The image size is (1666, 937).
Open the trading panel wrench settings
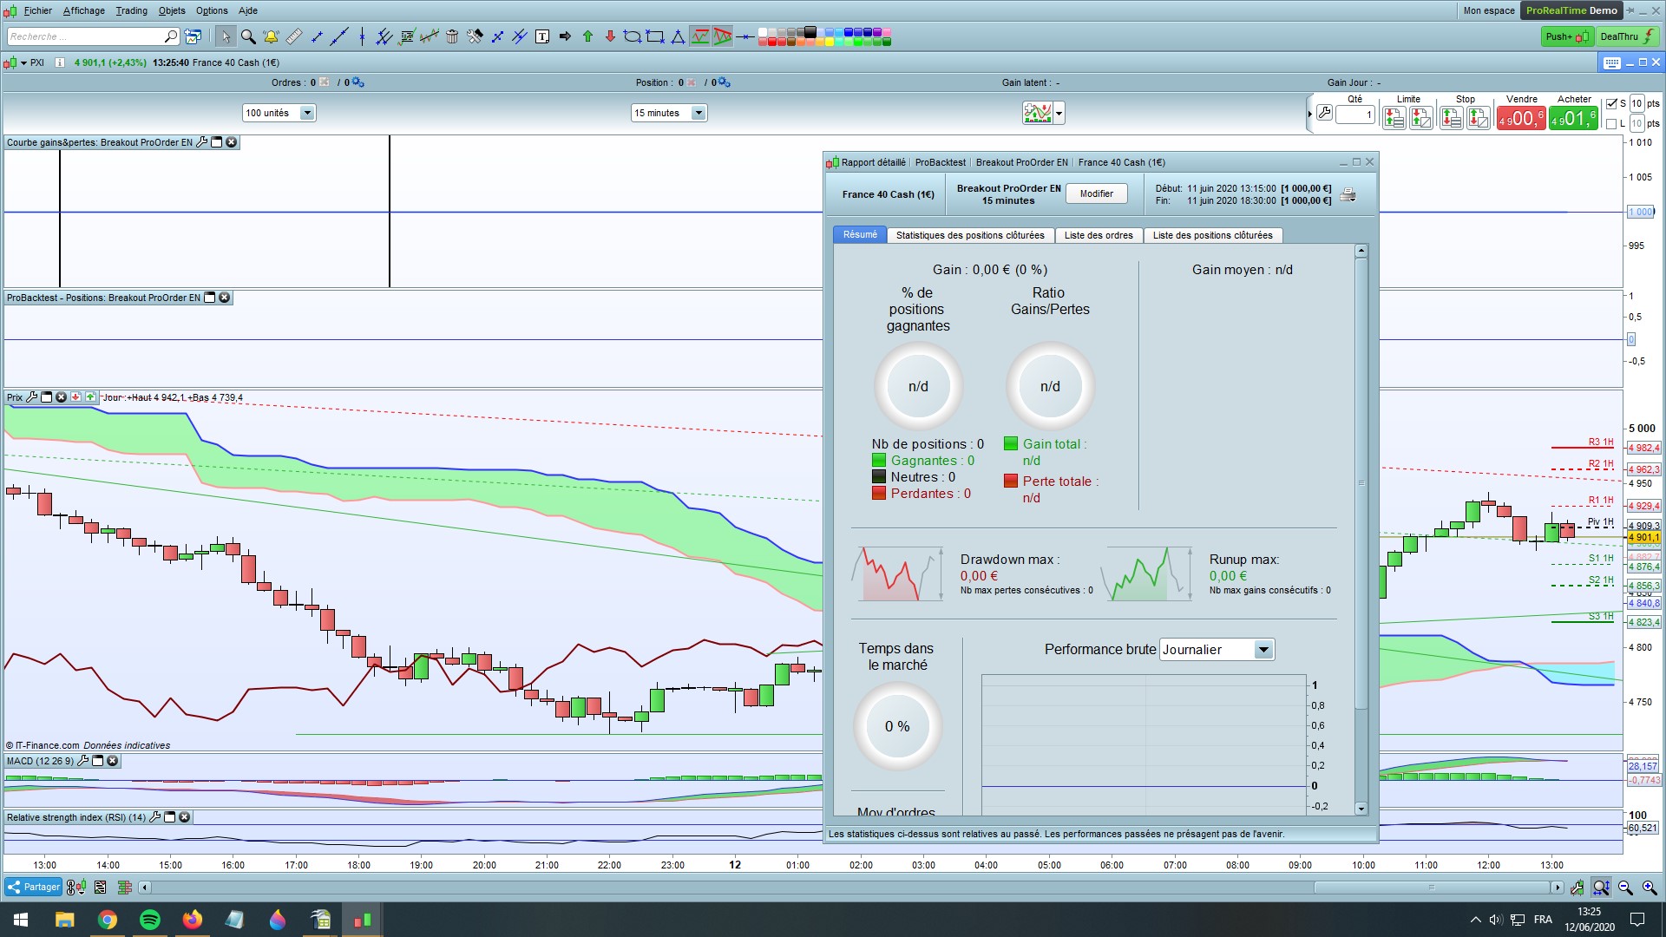[1324, 113]
